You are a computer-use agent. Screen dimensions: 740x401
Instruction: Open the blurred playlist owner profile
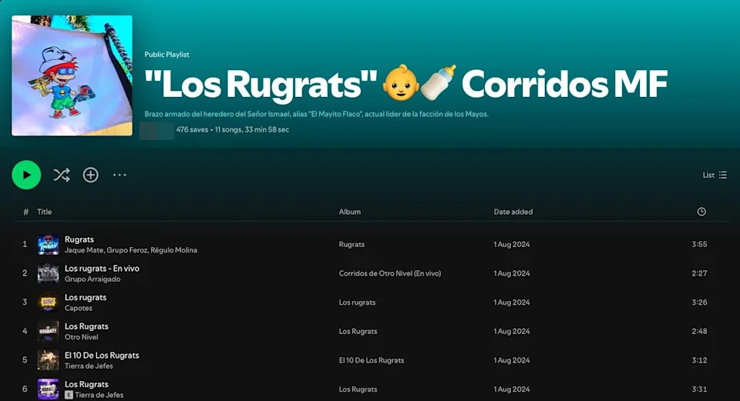coord(156,130)
